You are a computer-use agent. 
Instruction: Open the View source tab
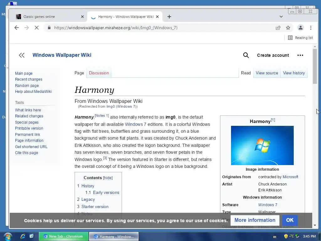(x=267, y=73)
